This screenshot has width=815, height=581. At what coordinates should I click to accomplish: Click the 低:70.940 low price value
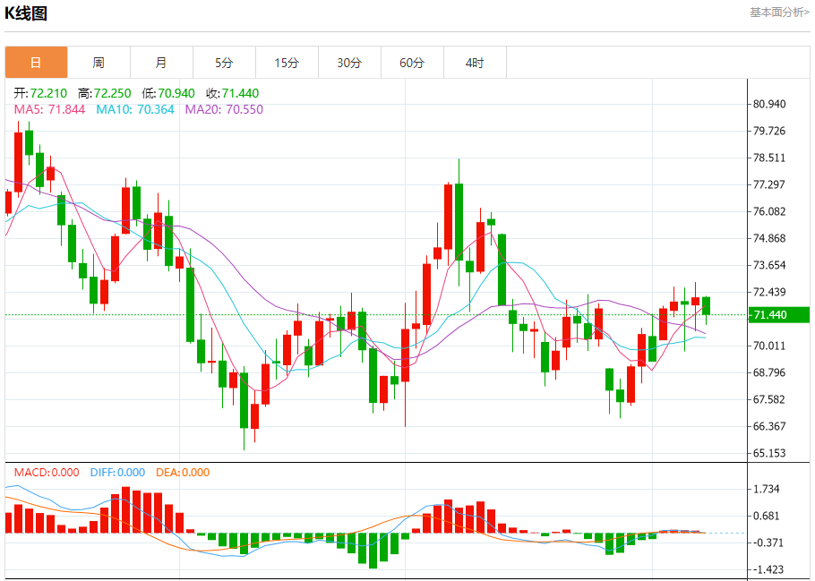167,93
